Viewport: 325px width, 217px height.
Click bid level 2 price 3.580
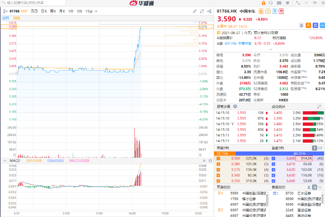[235, 164]
